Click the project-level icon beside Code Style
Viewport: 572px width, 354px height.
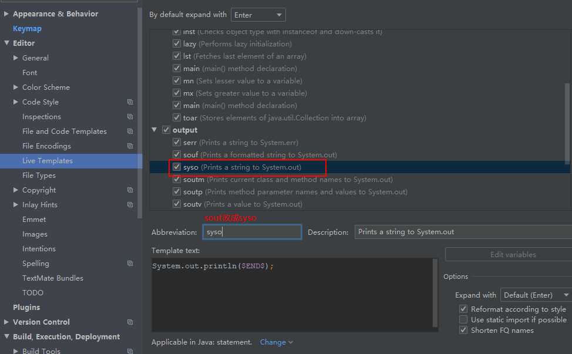(130, 102)
